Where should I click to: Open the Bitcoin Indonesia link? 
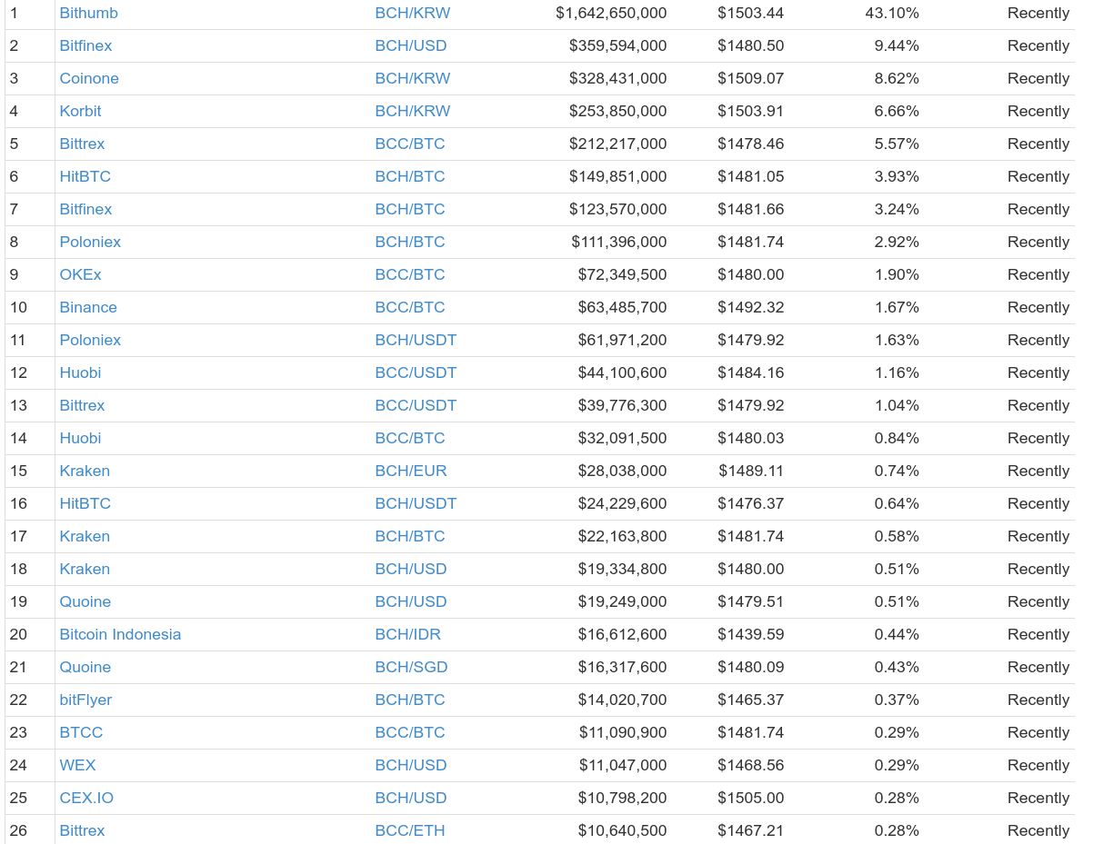tap(120, 634)
